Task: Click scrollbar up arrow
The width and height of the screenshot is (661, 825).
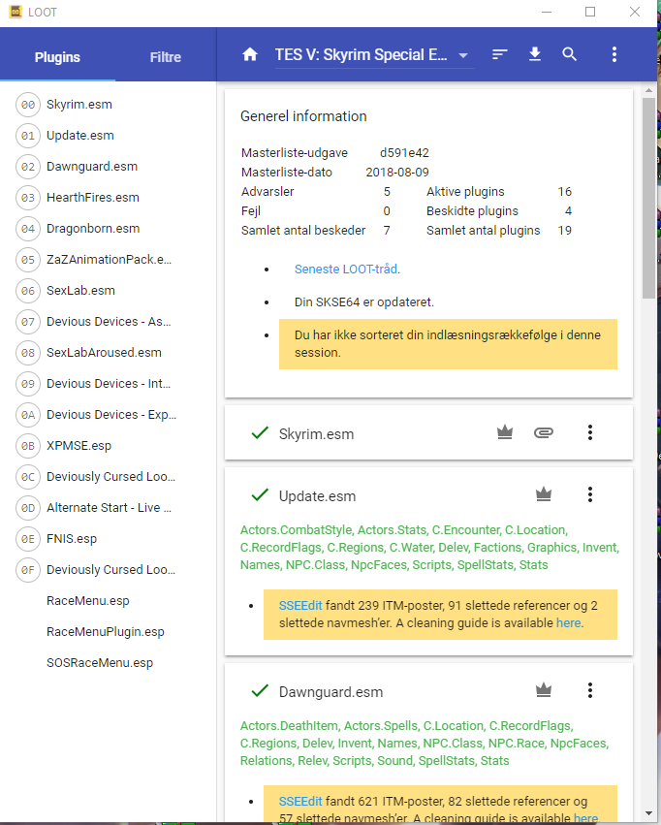Action: [648, 90]
